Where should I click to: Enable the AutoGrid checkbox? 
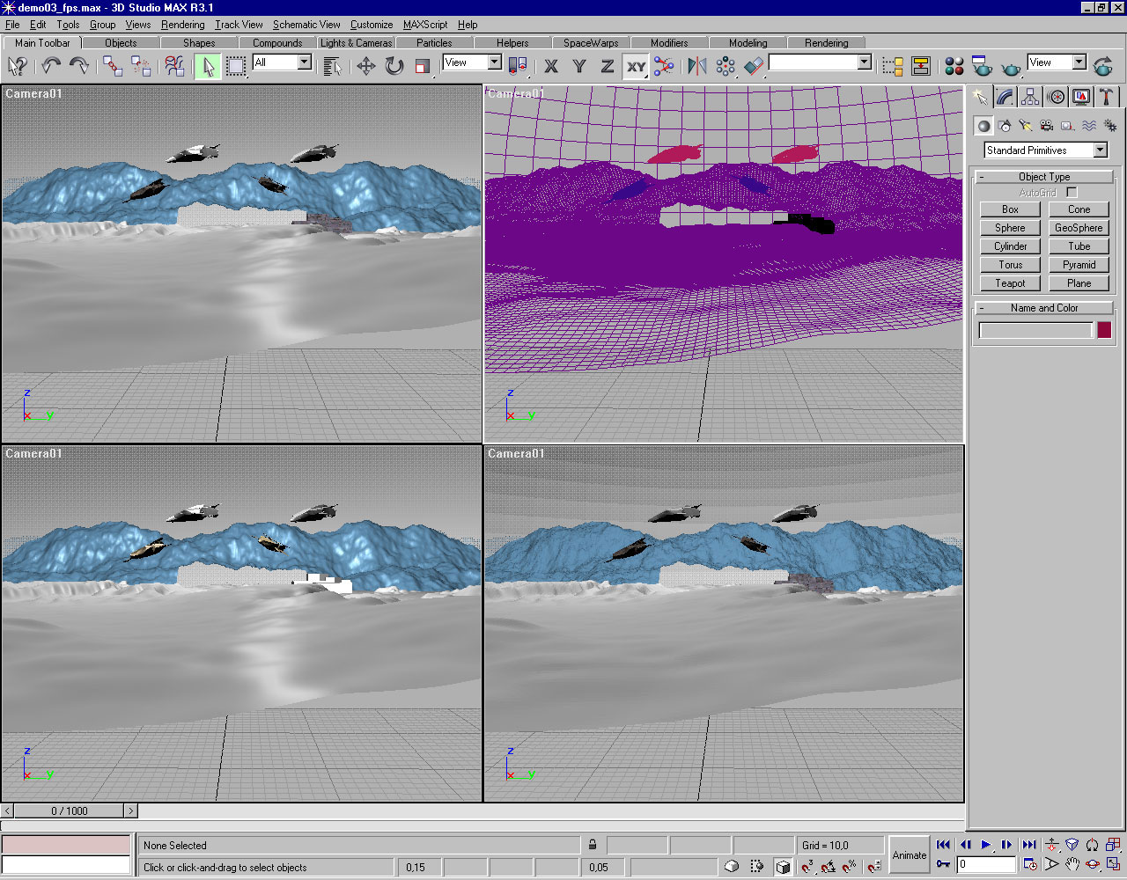click(x=1072, y=193)
